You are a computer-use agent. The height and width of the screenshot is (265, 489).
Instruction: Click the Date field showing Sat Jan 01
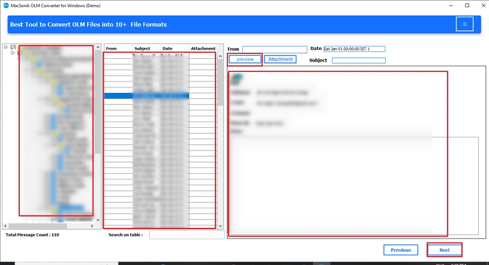click(354, 49)
